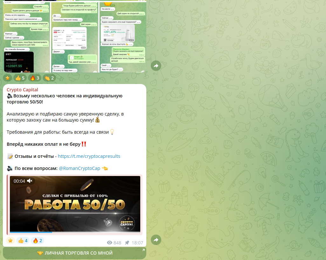Image resolution: width=326 pixels, height=260 pixels.
Task: Click the headline 'Возьму несколько человек на индивидуальную'
Action: (x=68, y=96)
